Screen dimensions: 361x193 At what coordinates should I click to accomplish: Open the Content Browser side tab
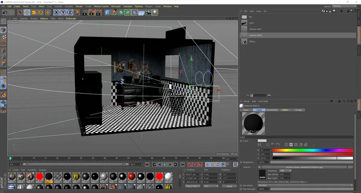pos(359,35)
